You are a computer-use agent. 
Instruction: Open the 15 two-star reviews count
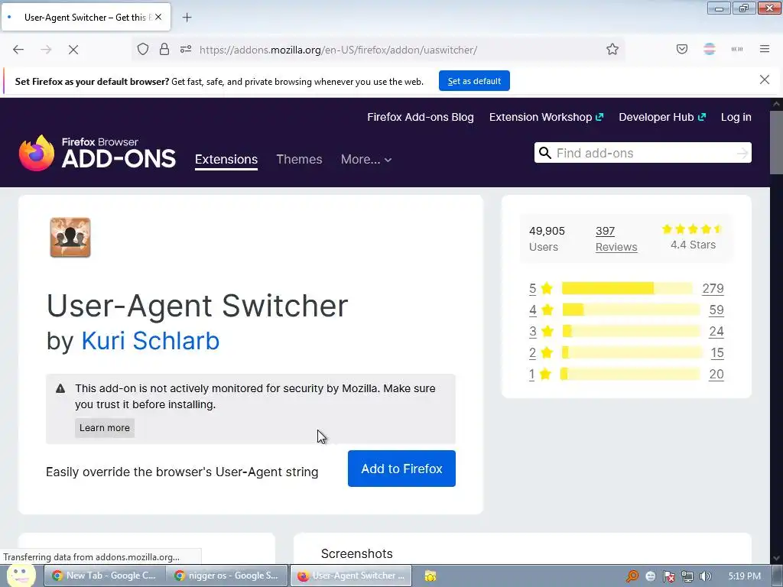coord(717,353)
